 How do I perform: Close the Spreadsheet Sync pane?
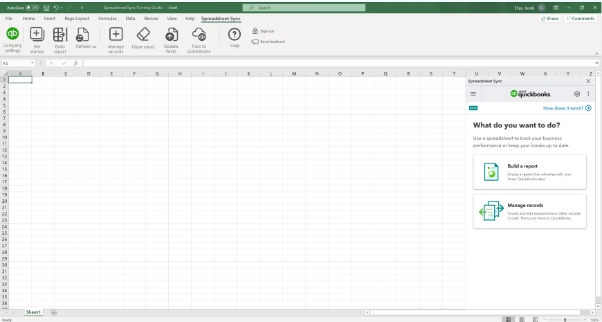tap(588, 81)
